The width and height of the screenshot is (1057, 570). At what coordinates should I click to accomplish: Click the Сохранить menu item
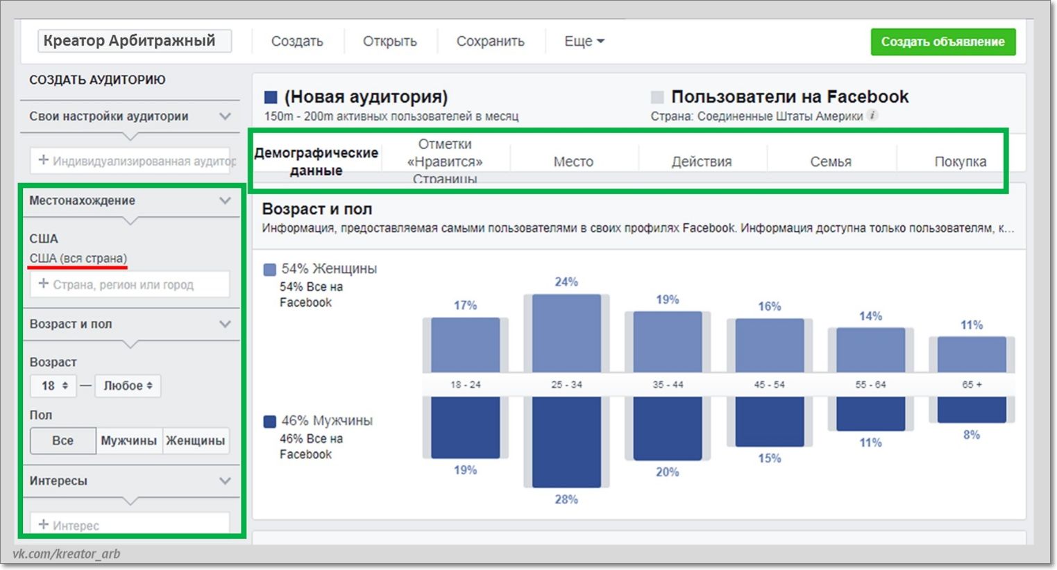point(491,42)
